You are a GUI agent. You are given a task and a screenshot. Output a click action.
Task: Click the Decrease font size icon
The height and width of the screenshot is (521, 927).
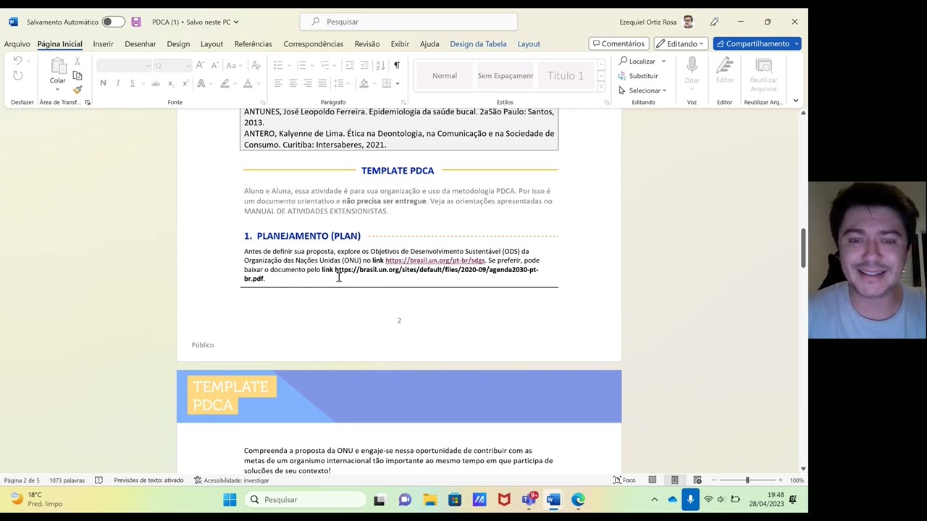pos(215,65)
